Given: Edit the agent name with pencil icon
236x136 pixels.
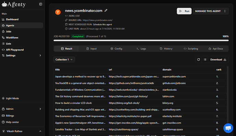Looking at the screenshot, I should click(x=106, y=10).
